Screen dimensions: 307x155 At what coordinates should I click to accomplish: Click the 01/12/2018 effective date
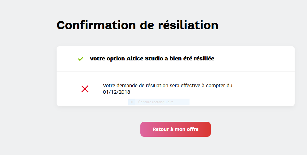coord(117,92)
